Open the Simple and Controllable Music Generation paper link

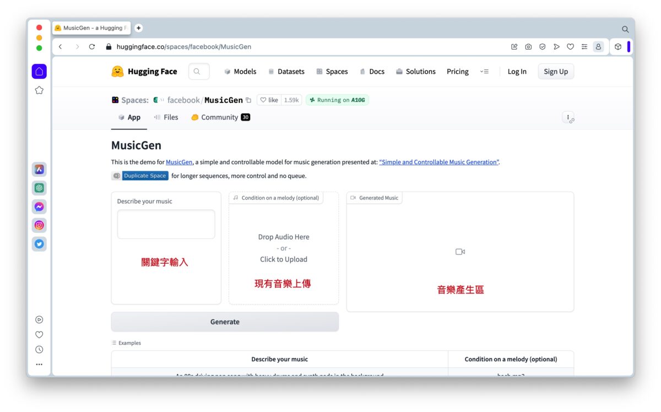(x=439, y=162)
